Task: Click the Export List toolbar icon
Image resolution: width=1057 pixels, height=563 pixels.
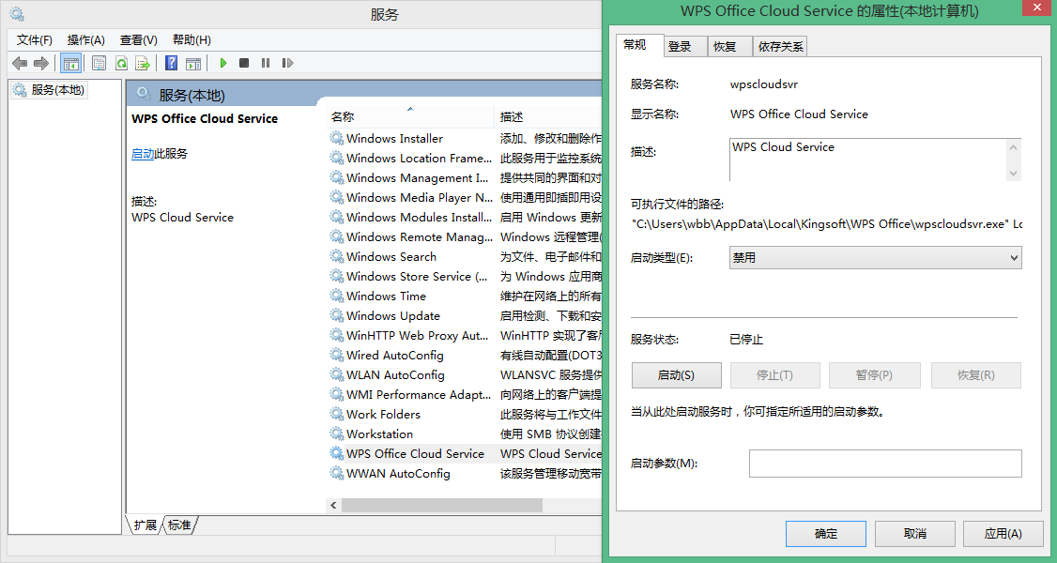Action: point(143,63)
